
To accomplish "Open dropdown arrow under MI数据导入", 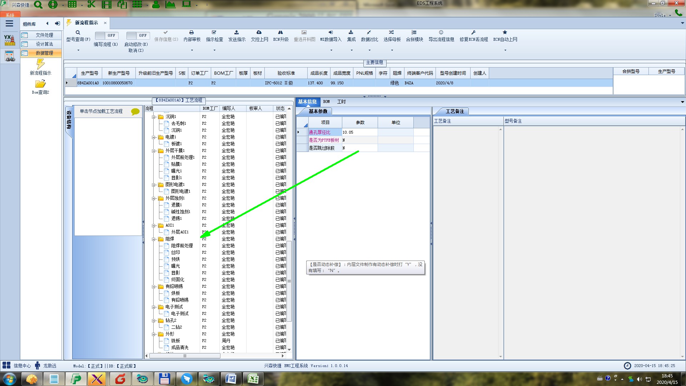I will (x=331, y=50).
